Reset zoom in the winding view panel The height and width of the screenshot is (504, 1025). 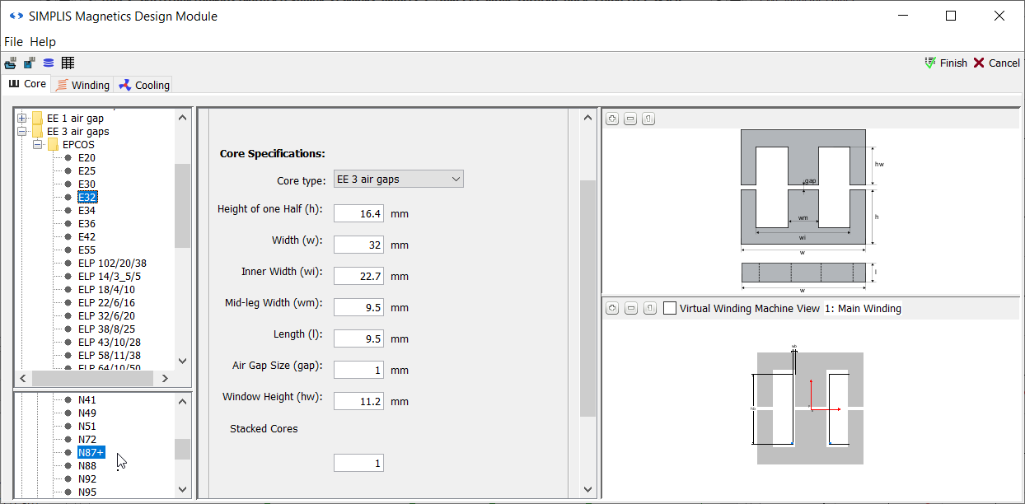click(x=648, y=308)
